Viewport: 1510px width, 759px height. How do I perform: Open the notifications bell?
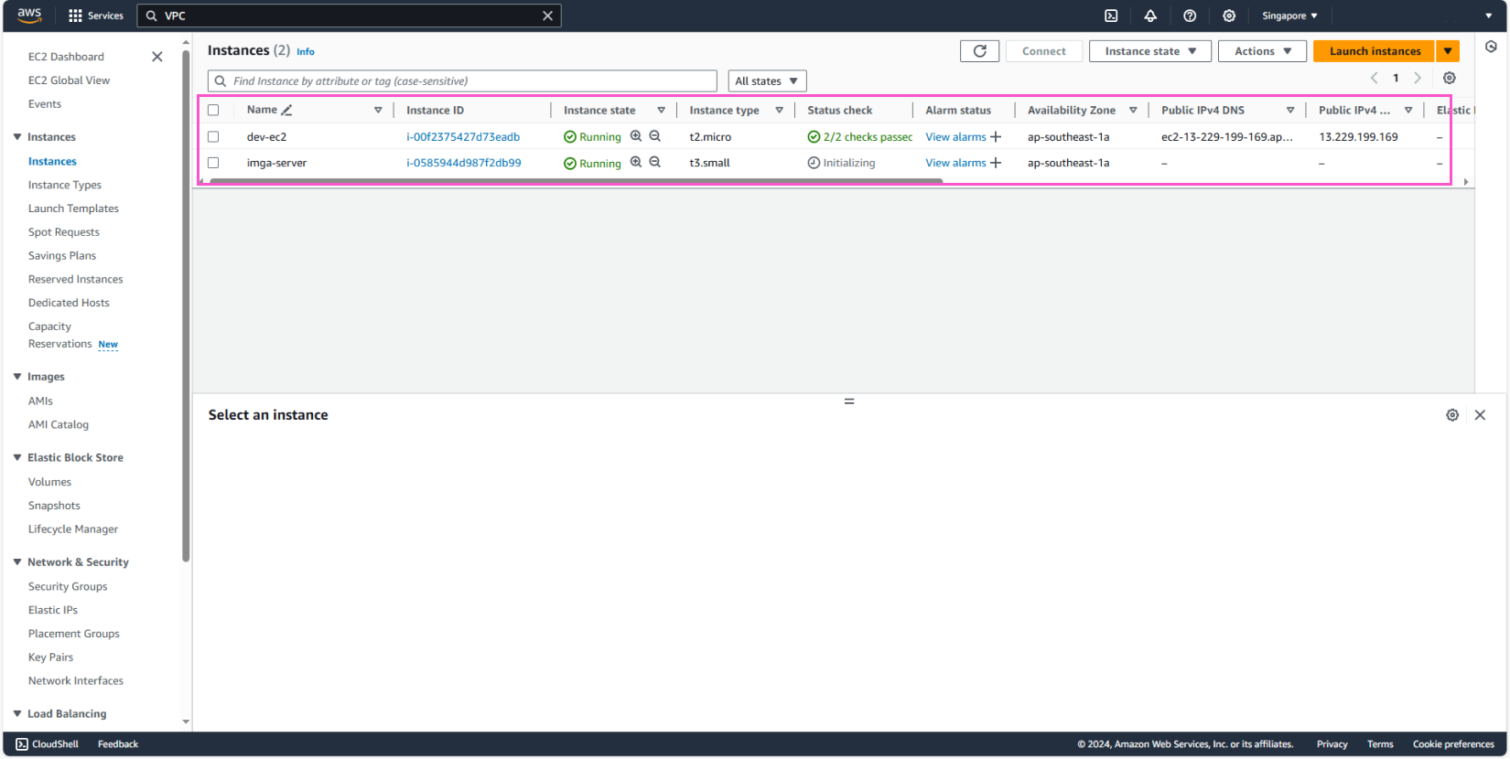[1150, 16]
